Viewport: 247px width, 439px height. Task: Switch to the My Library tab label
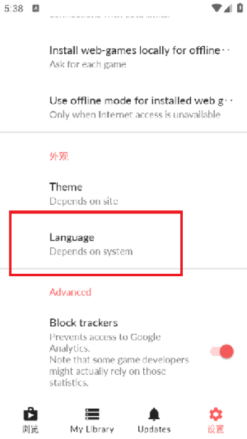click(92, 429)
